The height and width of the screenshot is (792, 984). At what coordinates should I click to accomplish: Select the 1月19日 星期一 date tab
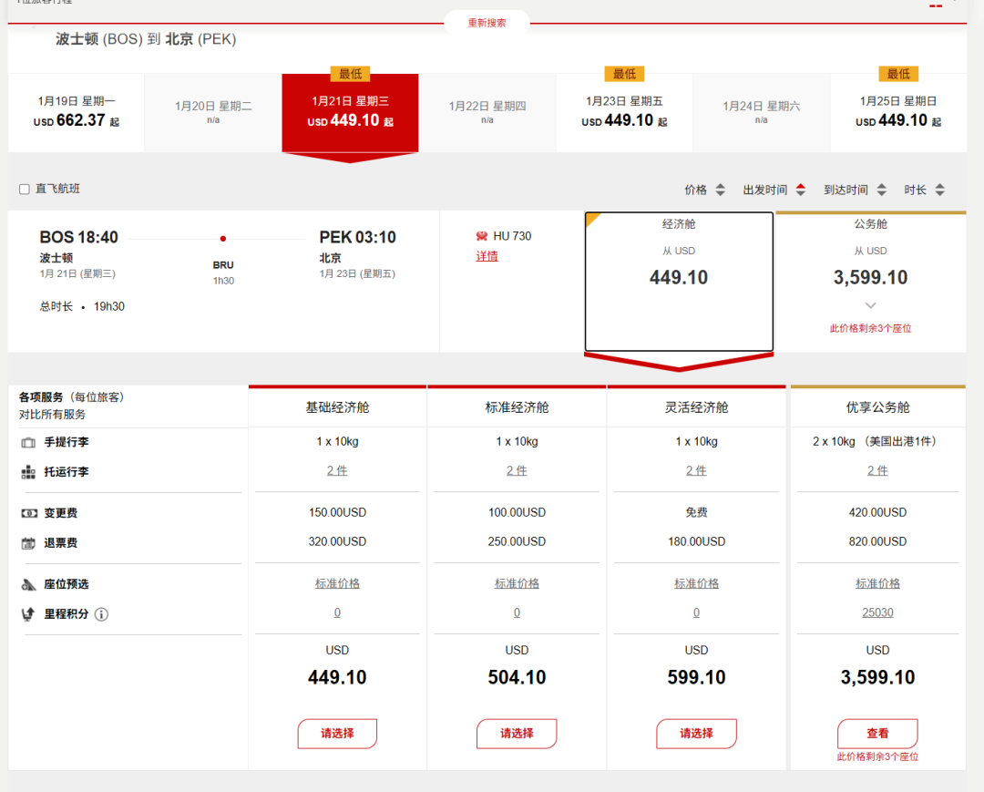(x=77, y=112)
